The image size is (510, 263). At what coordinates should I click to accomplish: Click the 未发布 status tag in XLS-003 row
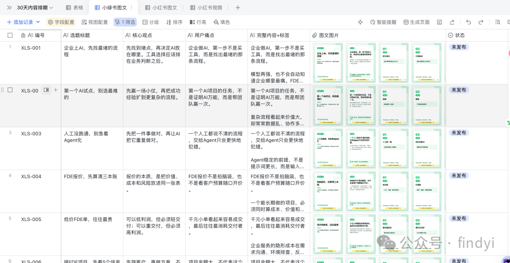[x=459, y=133]
